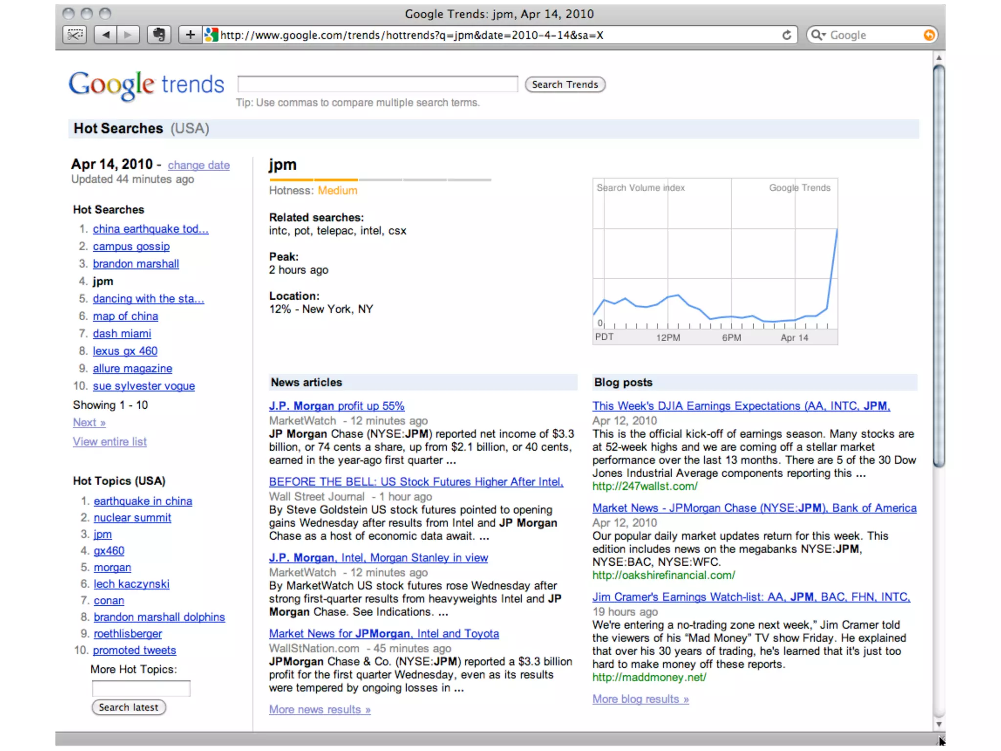Click the orange snapback icon in search field
The height and width of the screenshot is (751, 1001).
(x=929, y=35)
